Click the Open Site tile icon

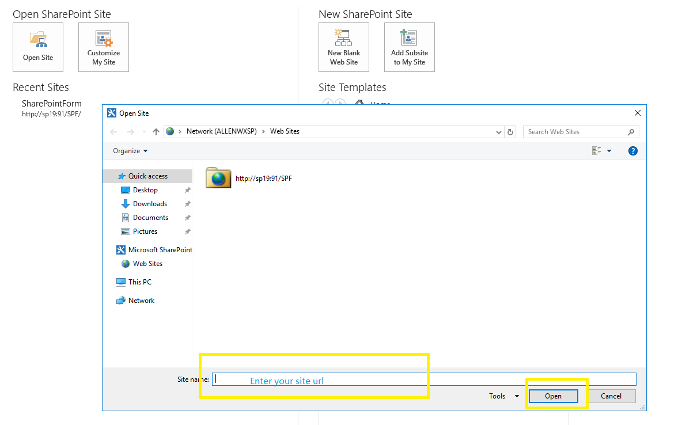[x=38, y=39]
